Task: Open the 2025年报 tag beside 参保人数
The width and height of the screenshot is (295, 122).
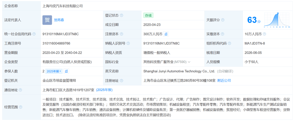Action: click(54, 71)
